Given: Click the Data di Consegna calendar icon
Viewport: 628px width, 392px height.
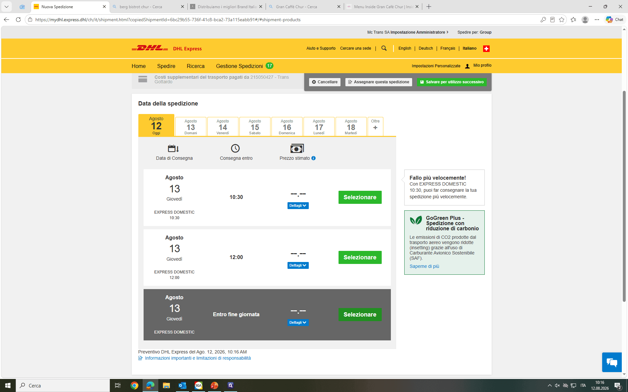Looking at the screenshot, I should point(173,149).
